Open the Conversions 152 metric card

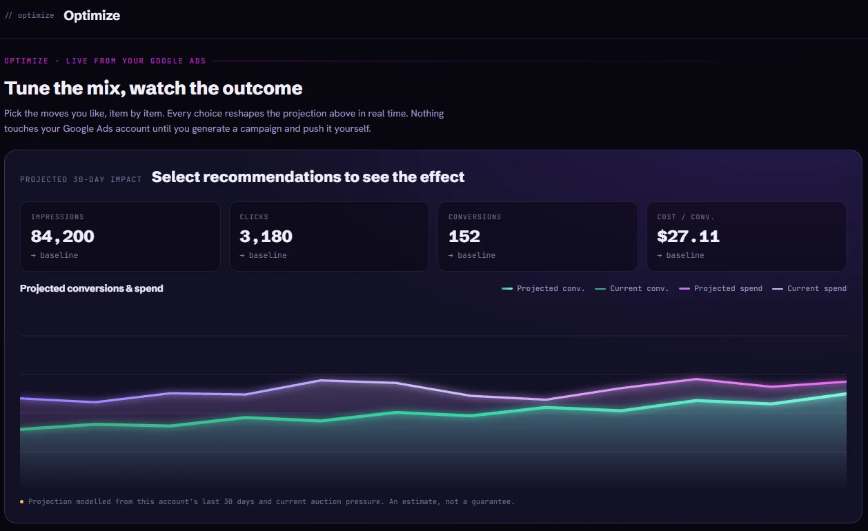pyautogui.click(x=537, y=237)
